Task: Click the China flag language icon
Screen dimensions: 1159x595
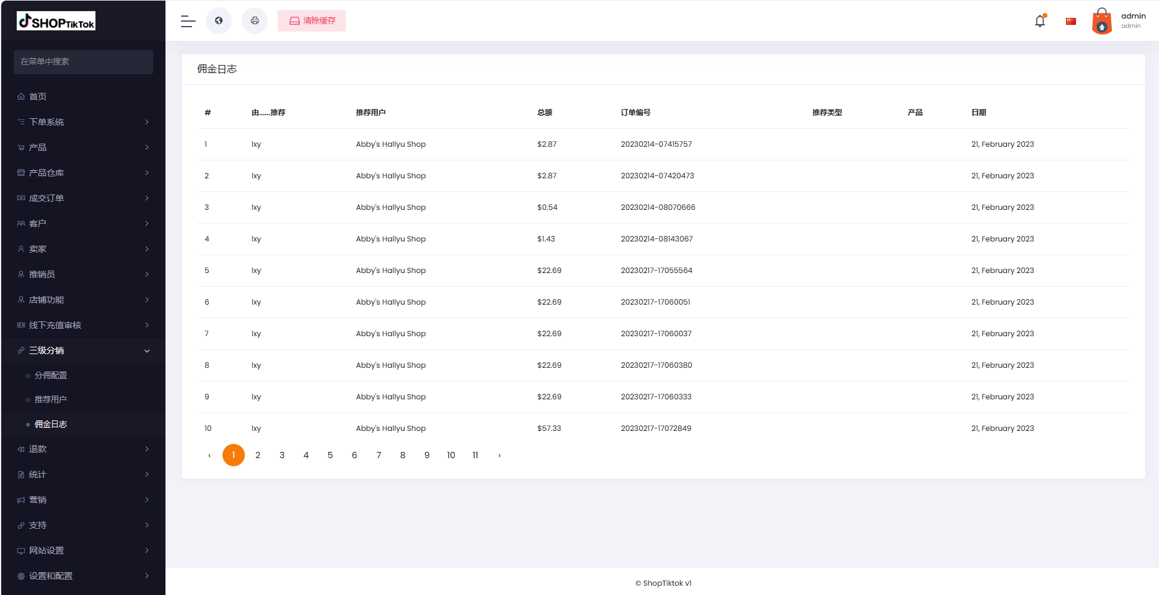Action: point(1071,22)
